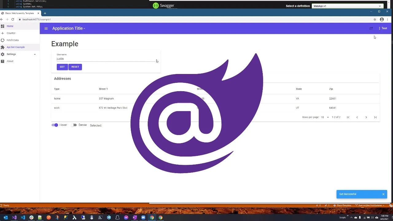Open Visual Studio from the taskbar

14,218
